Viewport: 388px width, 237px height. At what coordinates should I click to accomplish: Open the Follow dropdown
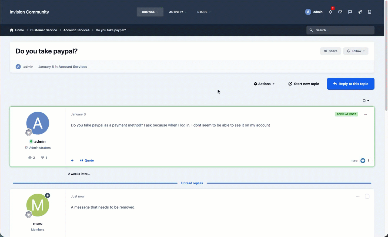(x=356, y=51)
